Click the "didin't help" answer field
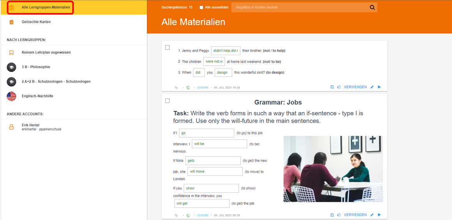 (226, 50)
